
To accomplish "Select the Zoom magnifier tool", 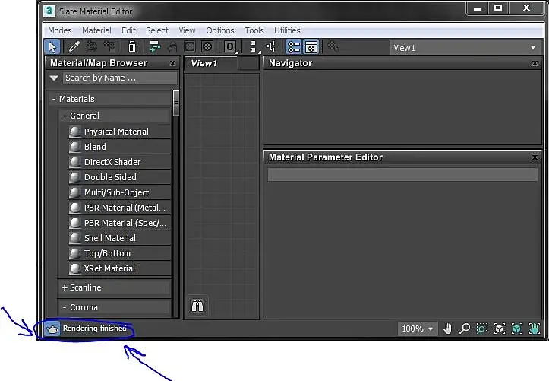I will [465, 329].
